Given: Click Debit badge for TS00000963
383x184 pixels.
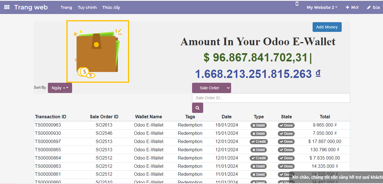Looking at the screenshot, I should coord(258,125).
